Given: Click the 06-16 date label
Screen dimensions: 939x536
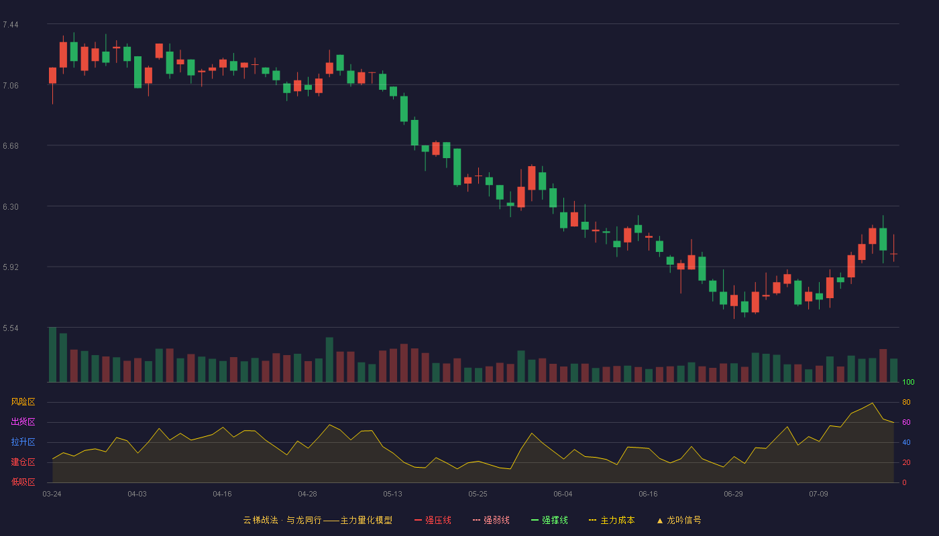Looking at the screenshot, I should tap(649, 494).
